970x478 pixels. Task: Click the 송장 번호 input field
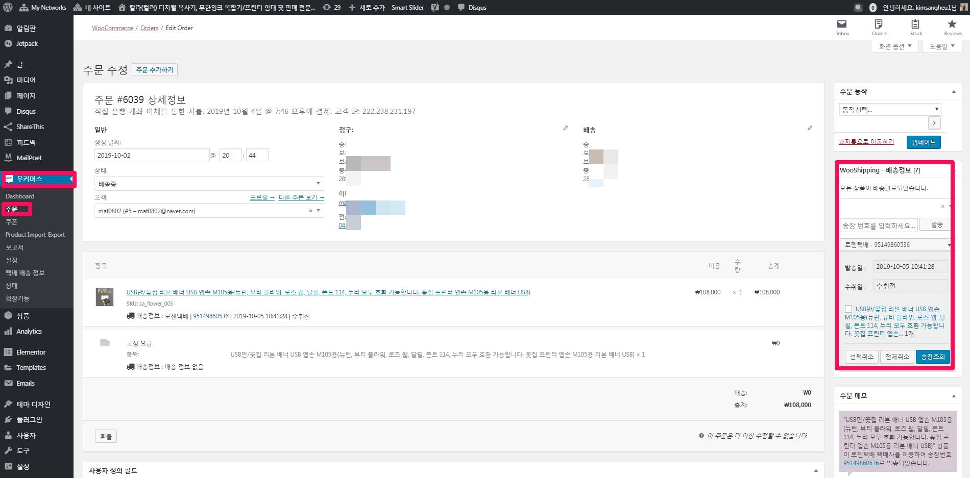pos(879,225)
